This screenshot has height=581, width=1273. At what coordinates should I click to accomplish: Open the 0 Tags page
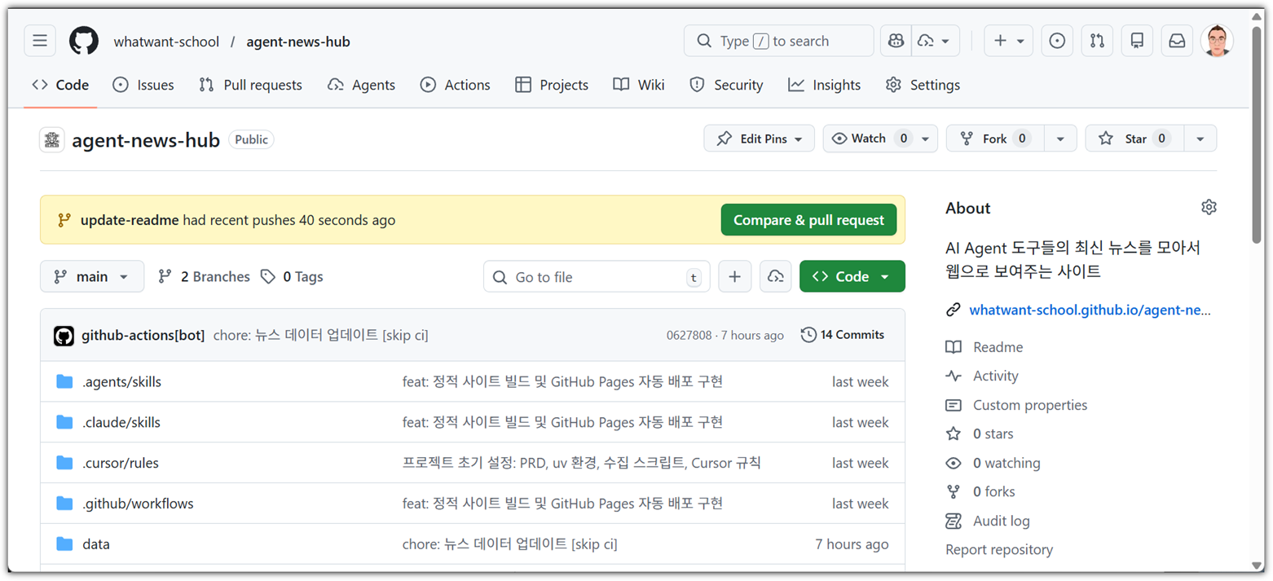coord(292,277)
